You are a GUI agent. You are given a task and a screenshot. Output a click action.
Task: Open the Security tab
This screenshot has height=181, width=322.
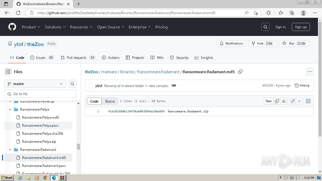tap(179, 58)
